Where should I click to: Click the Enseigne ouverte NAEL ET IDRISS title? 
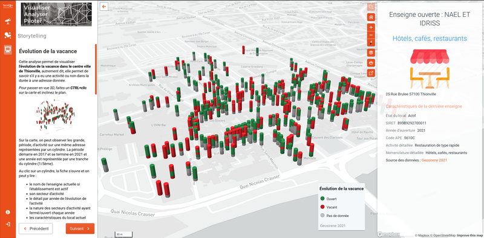click(430, 19)
